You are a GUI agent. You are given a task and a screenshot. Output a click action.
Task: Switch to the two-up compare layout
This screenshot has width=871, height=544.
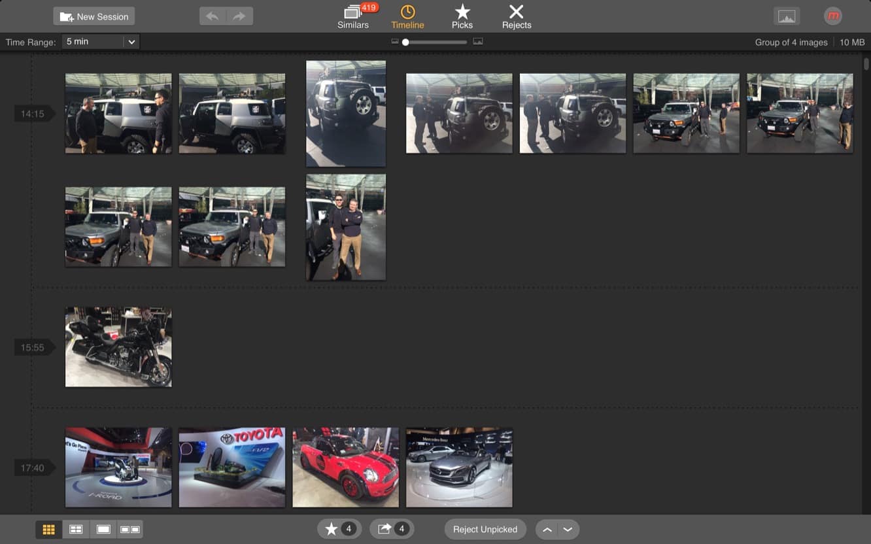coord(76,529)
